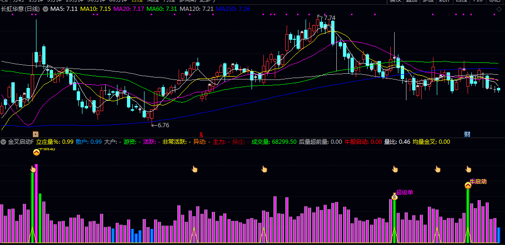Click the 立庄量%: 0.99 value
This screenshot has width=505, height=245.
[55, 142]
